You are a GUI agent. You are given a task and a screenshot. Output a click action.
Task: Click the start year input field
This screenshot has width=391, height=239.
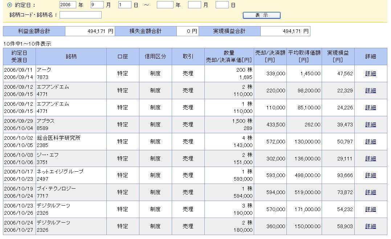(x=67, y=5)
